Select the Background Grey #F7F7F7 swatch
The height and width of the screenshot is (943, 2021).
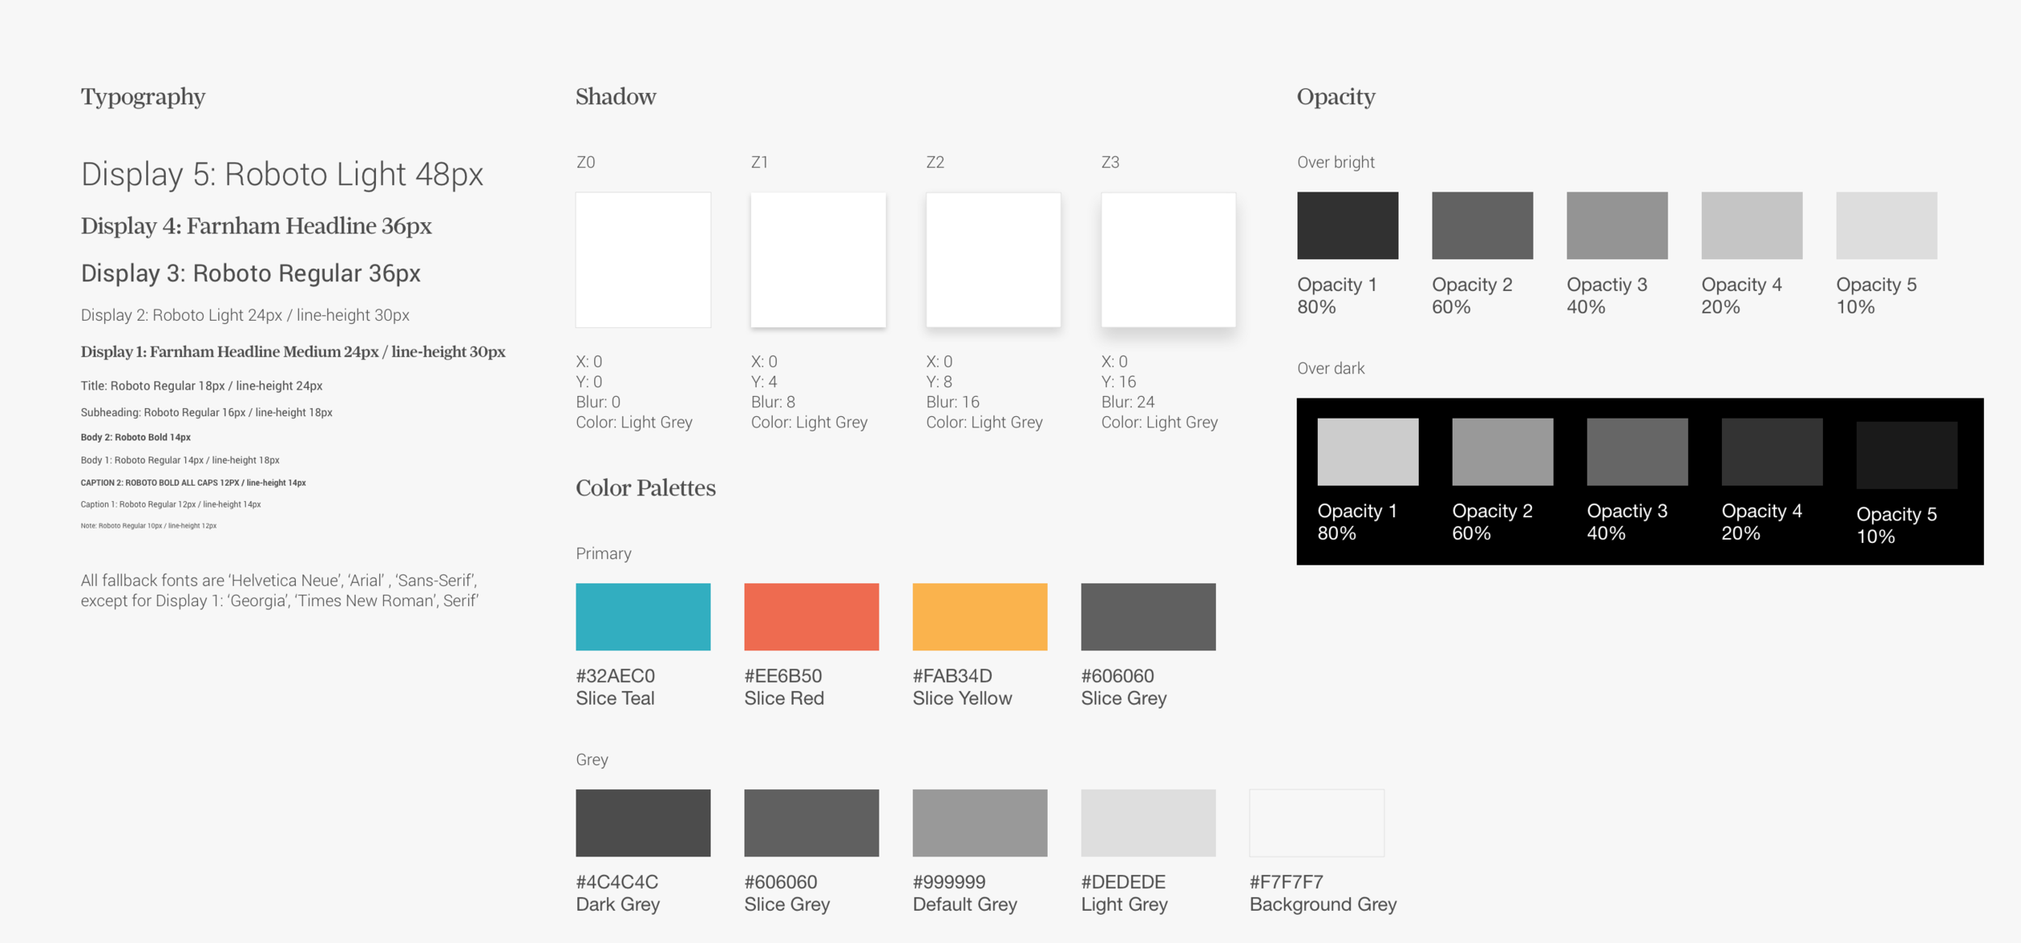click(x=1316, y=823)
